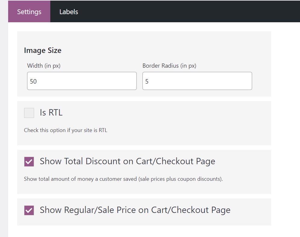Open the Settings tab
This screenshot has width=300, height=237.
coord(29,12)
